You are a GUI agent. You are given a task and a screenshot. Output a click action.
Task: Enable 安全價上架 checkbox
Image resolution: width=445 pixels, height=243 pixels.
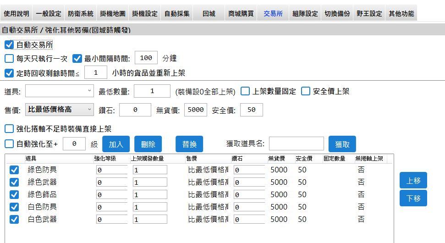(306, 91)
